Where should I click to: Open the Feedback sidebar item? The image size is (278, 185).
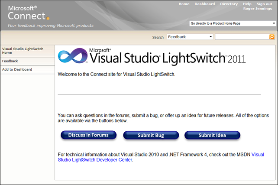28,61
